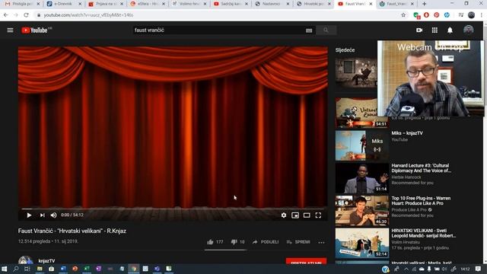Image resolution: width=487 pixels, height=274 pixels.
Task: Reload the YouTube page
Action: pyautogui.click(x=27, y=15)
